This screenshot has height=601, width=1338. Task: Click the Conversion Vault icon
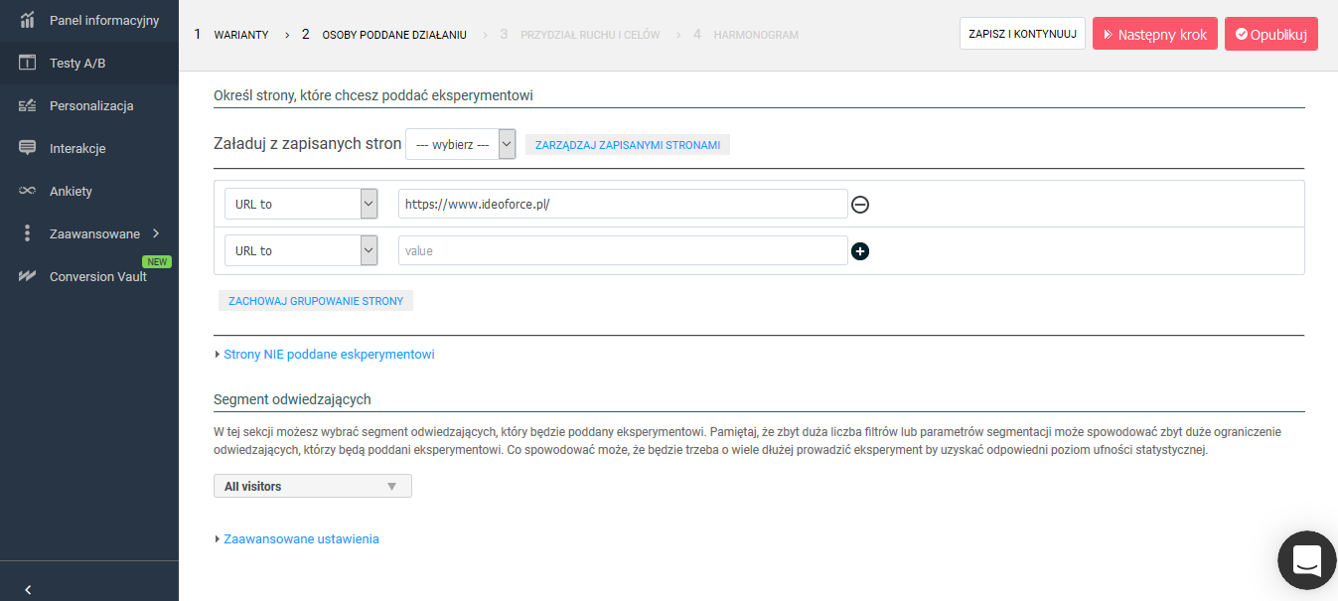tap(28, 276)
